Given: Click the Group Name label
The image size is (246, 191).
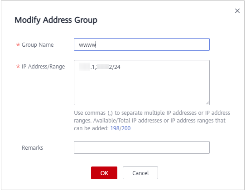Looking at the screenshot, I should click(x=38, y=45).
